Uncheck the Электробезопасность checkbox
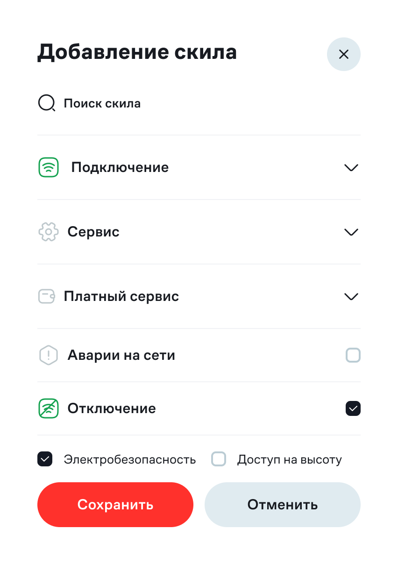398x586 pixels. coord(45,459)
